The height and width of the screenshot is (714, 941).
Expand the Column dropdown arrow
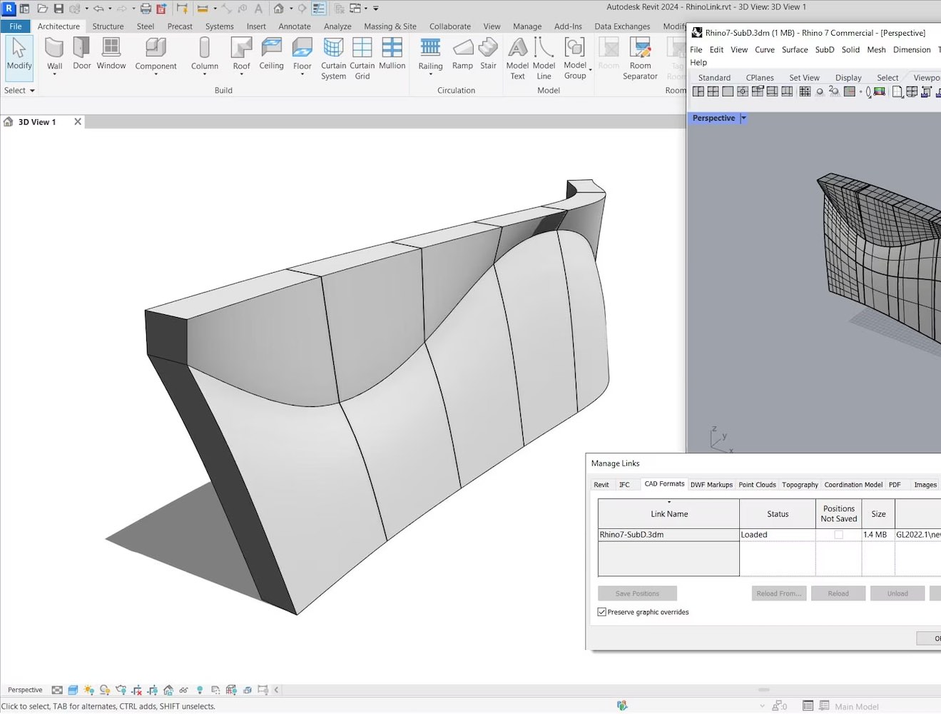[205, 74]
